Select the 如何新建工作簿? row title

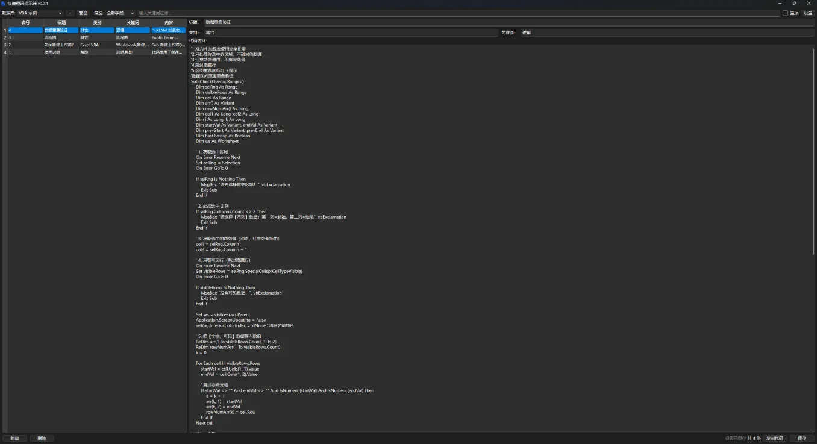point(61,45)
